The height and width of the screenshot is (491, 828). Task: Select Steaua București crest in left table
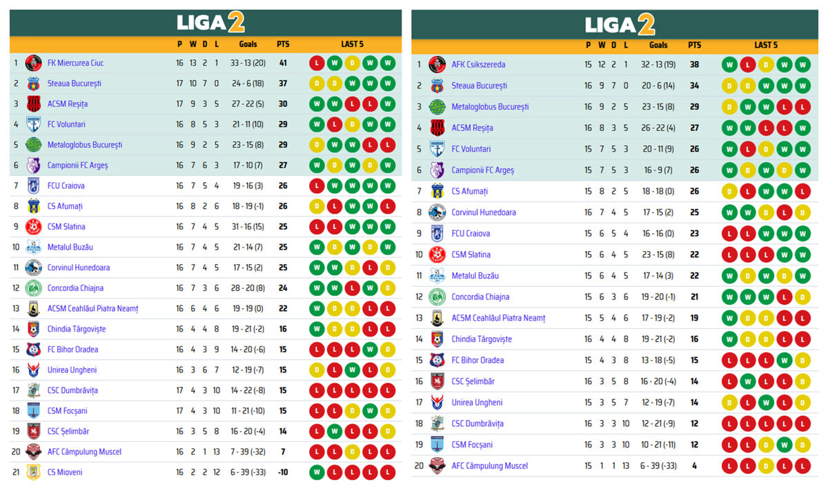[33, 83]
